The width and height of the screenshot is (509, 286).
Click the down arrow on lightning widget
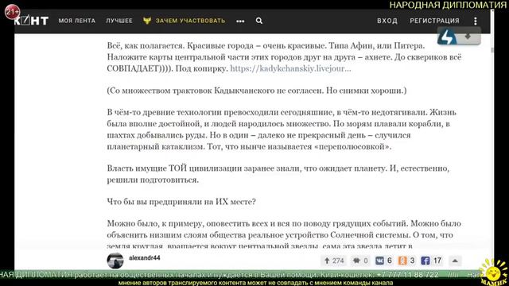468,37
